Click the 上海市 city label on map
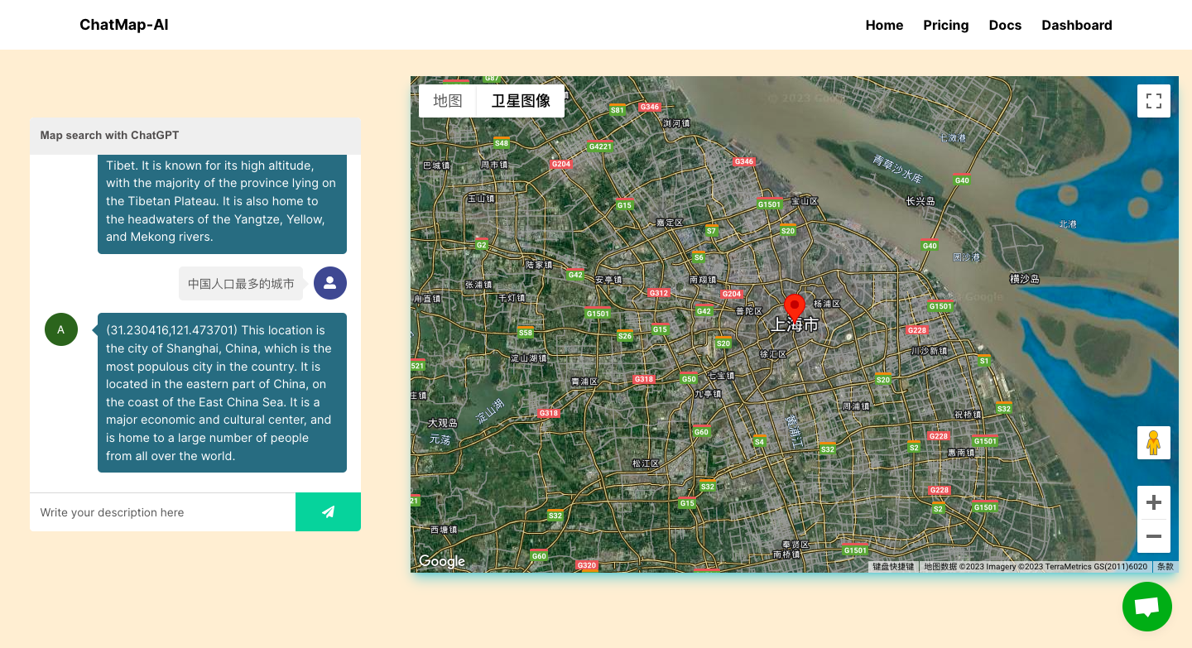This screenshot has height=648, width=1192. pos(795,325)
